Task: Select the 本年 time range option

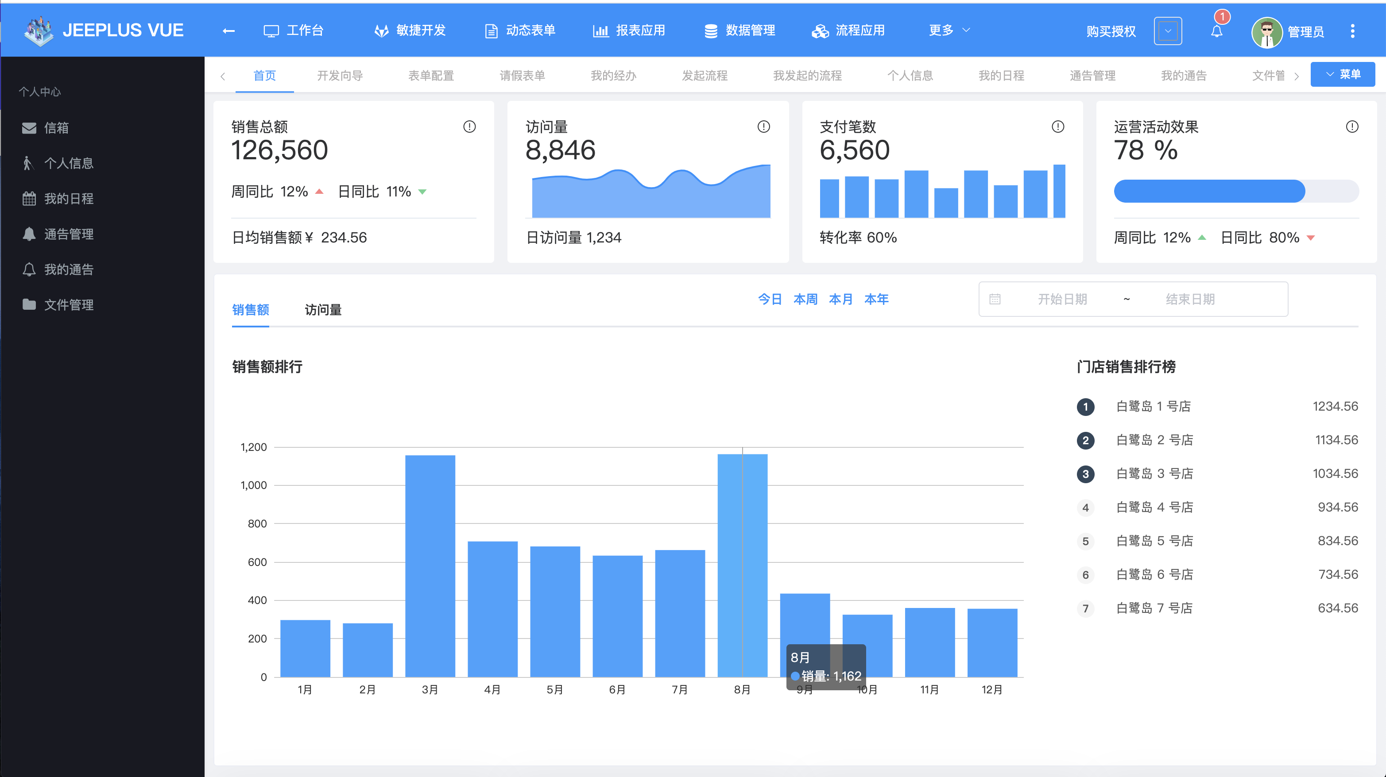Action: tap(876, 299)
